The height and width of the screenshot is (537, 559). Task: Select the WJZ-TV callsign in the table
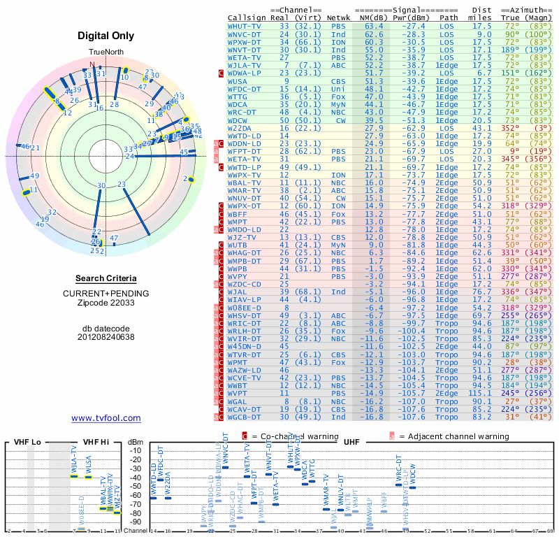tap(242, 237)
